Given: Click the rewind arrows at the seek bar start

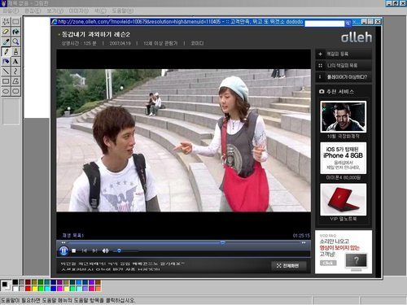Looking at the screenshot, I should (x=63, y=242).
